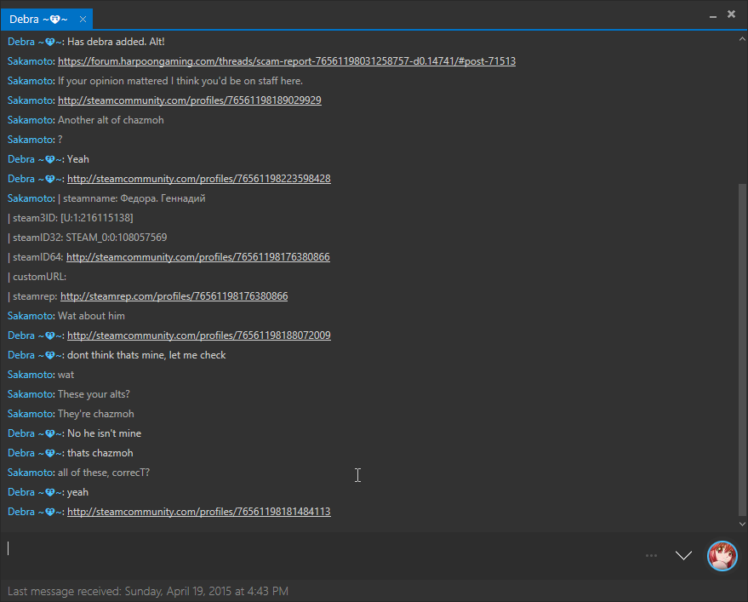
Task: Select the Debra chat tab
Action: coord(38,19)
